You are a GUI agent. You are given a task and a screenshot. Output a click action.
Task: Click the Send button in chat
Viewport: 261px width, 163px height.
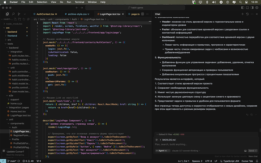point(252,151)
